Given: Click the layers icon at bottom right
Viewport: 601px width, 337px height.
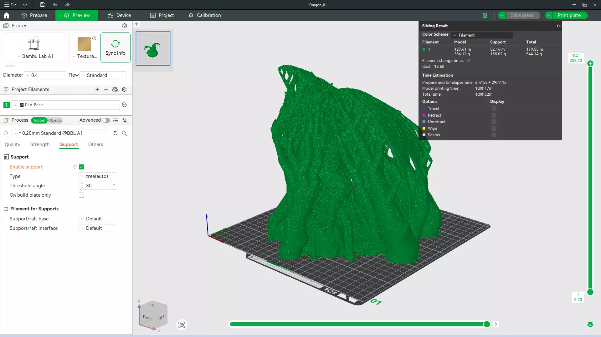Looking at the screenshot, I should click(590, 324).
